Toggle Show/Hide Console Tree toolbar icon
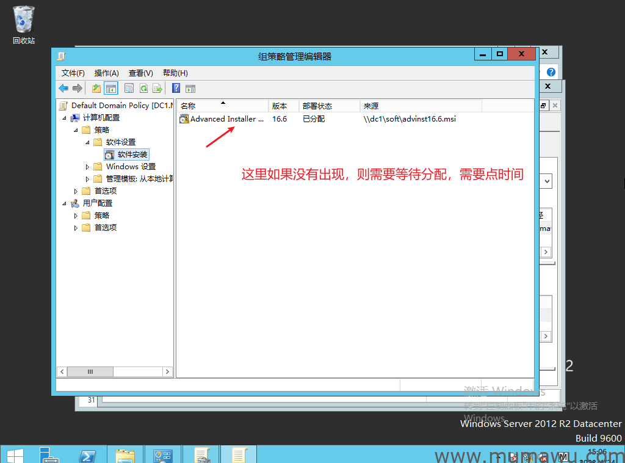This screenshot has width=625, height=463. [110, 89]
